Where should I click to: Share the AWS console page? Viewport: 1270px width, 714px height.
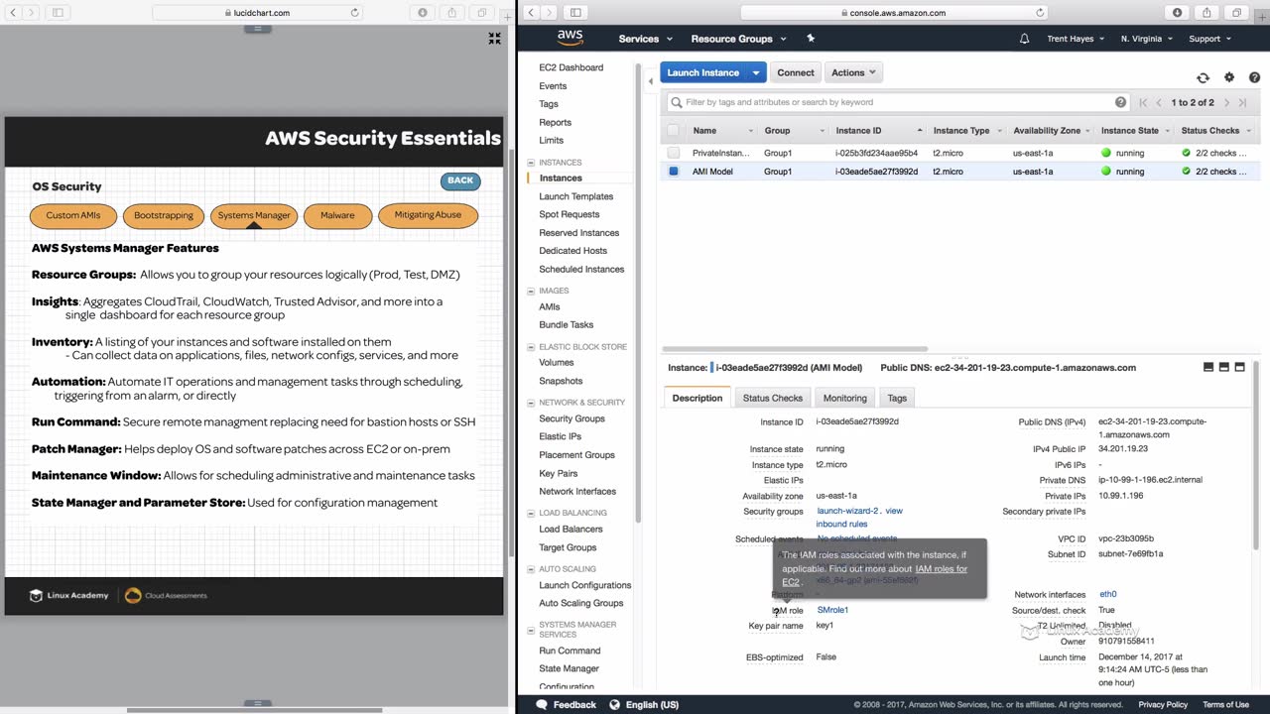[1206, 13]
